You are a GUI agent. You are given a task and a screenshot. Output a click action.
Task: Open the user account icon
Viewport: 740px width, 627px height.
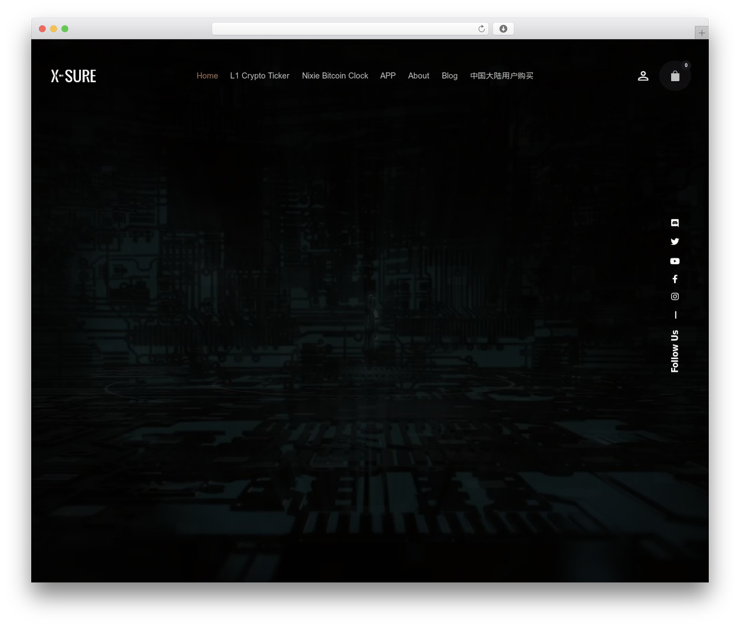pyautogui.click(x=643, y=76)
